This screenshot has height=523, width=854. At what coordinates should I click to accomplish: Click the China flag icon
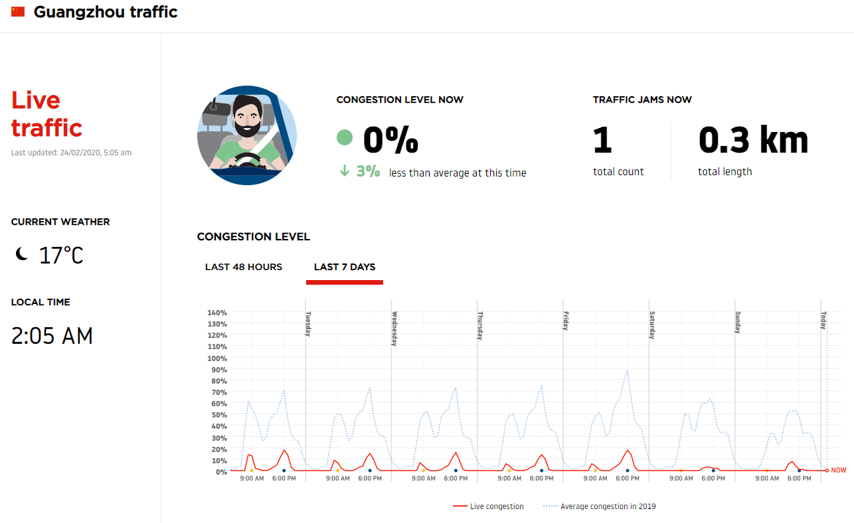pos(18,12)
